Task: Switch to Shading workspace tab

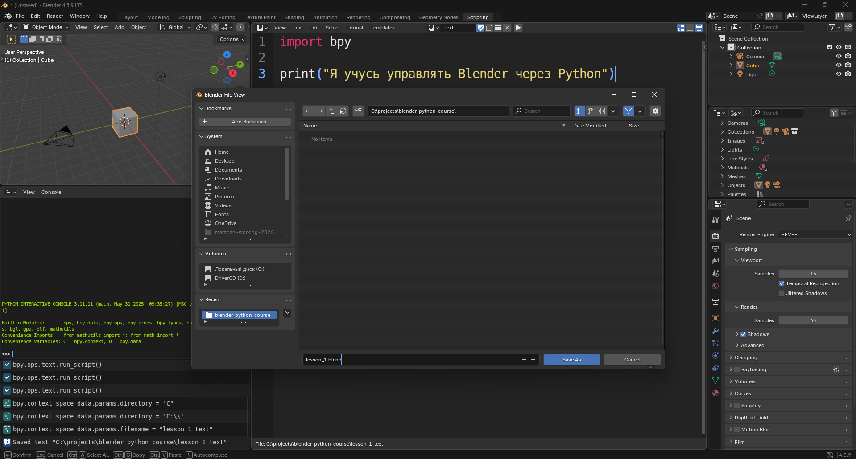Action: pyautogui.click(x=294, y=17)
